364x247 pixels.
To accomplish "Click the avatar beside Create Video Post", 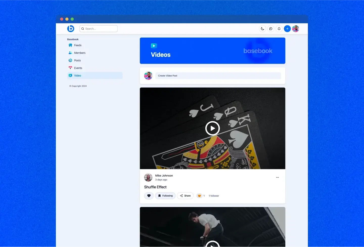I will tap(148, 76).
